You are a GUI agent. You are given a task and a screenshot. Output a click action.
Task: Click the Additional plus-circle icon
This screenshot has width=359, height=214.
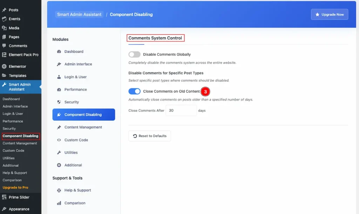59,165
